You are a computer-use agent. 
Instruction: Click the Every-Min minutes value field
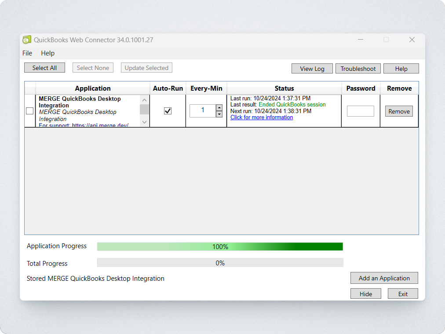click(203, 111)
